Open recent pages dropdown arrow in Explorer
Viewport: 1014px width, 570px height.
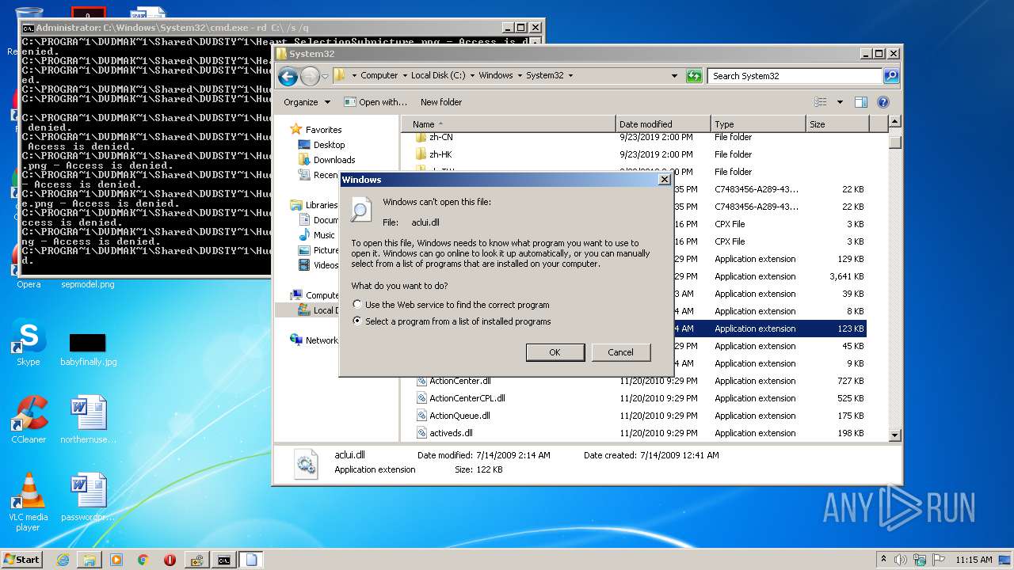tap(325, 77)
